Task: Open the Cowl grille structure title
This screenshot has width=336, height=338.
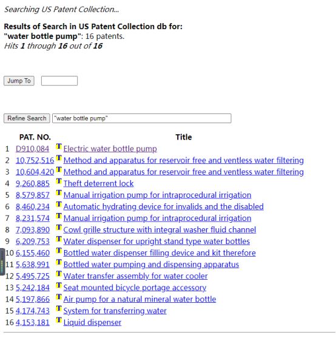Action: [160, 230]
